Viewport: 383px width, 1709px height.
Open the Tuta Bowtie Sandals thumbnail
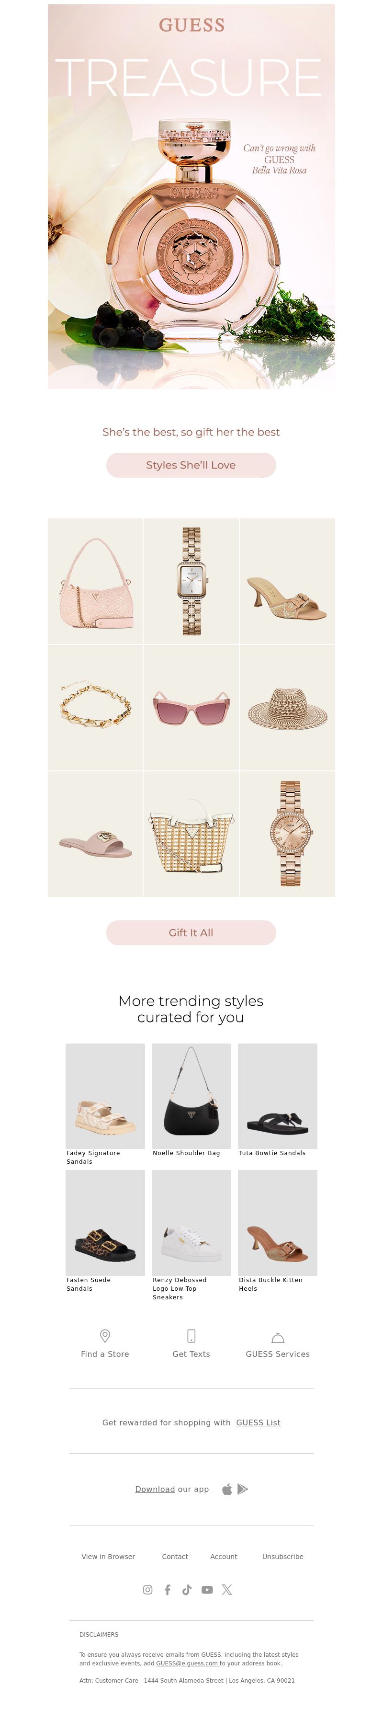coord(277,1095)
